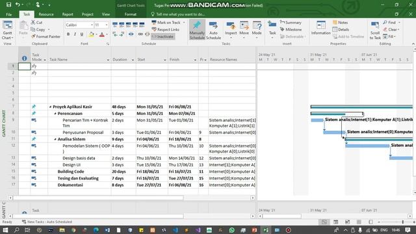Switch to the Format tab

pyautogui.click(x=130, y=14)
